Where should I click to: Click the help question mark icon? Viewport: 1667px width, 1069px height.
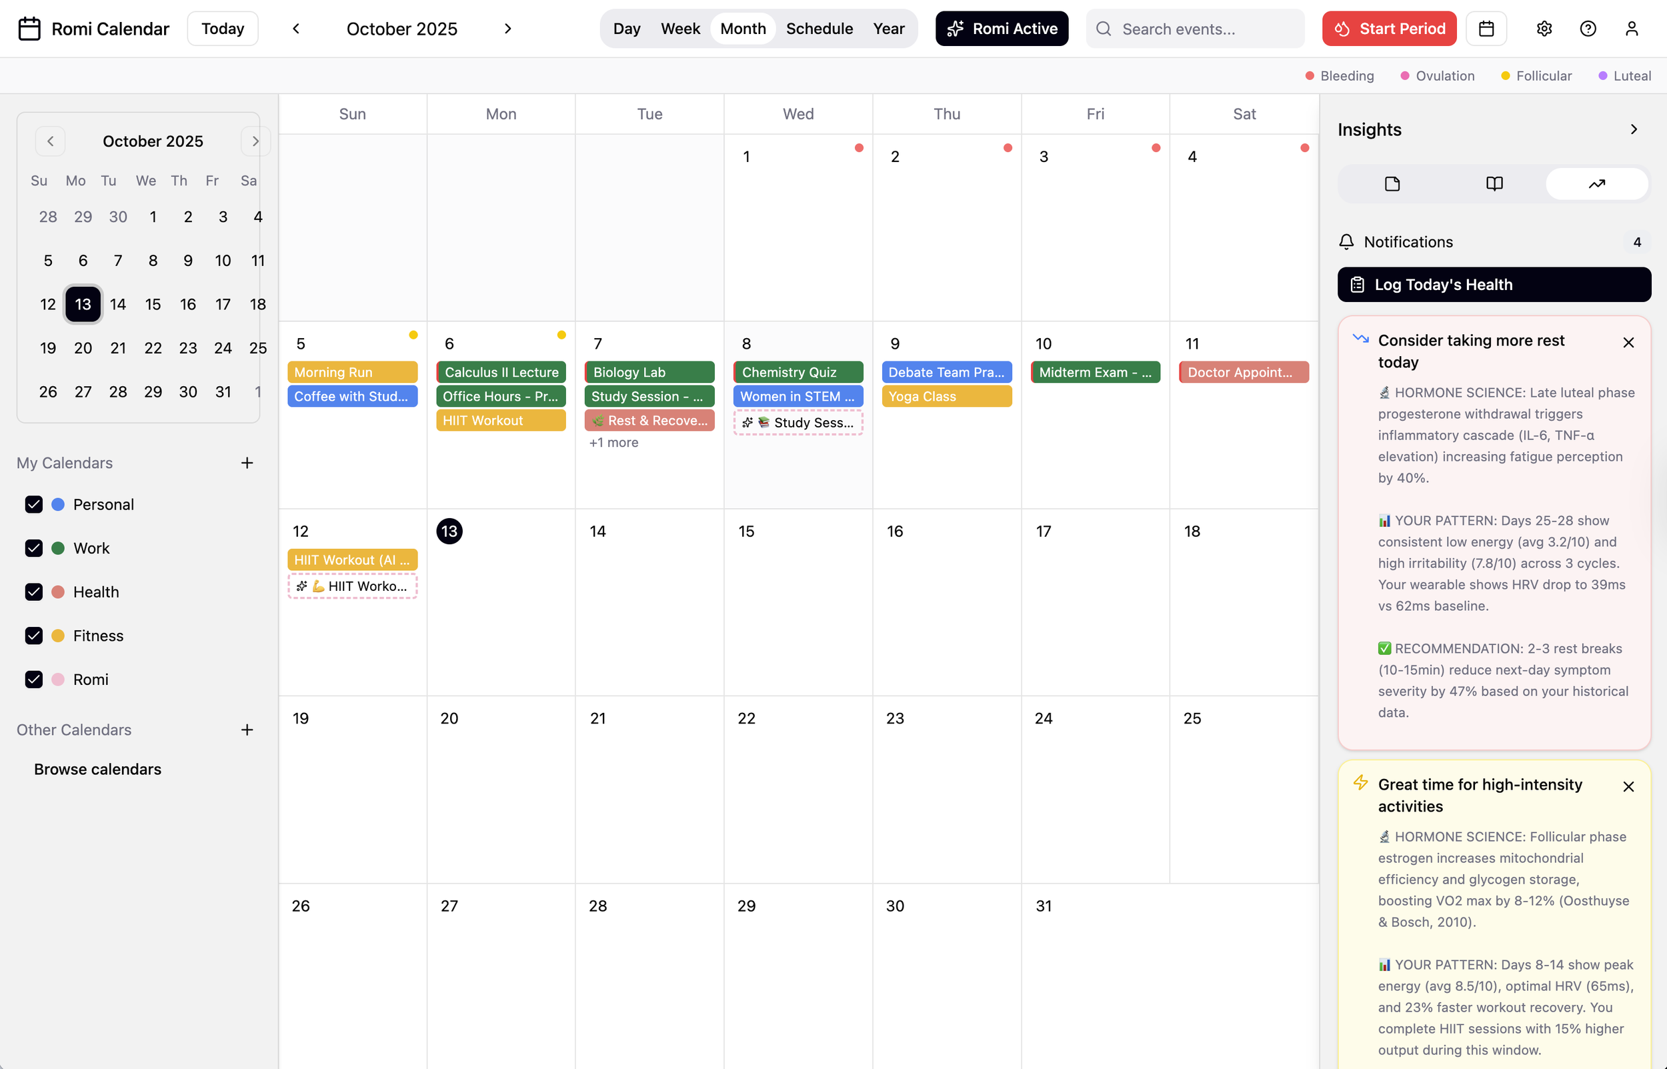pos(1588,29)
